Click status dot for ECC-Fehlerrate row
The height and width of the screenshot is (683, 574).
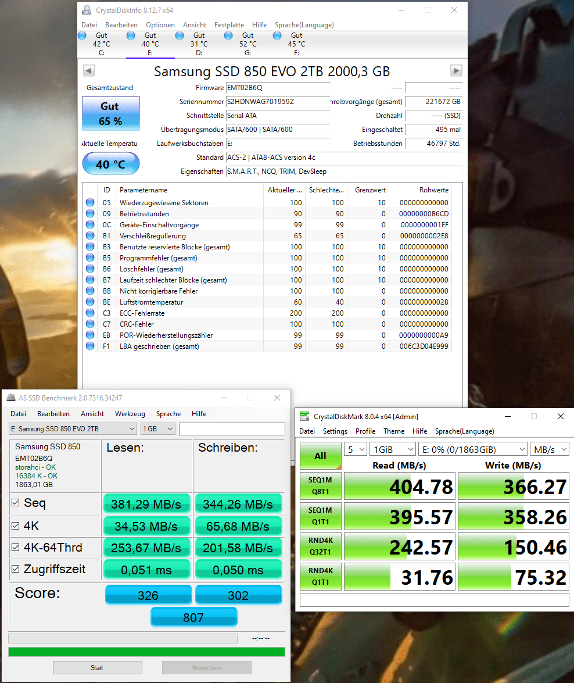point(90,313)
